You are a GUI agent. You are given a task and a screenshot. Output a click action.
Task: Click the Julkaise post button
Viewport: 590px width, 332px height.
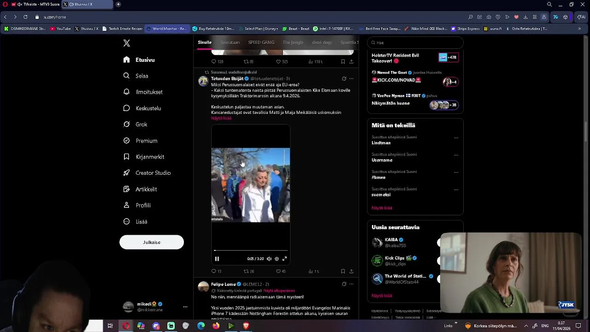[152, 242]
